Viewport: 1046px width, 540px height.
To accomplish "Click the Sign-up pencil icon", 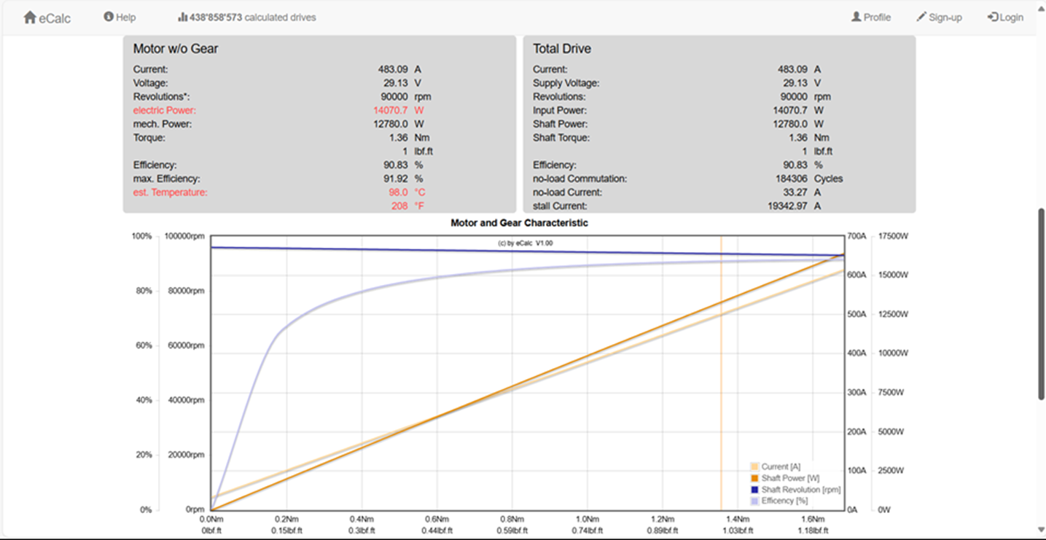I will (x=921, y=17).
